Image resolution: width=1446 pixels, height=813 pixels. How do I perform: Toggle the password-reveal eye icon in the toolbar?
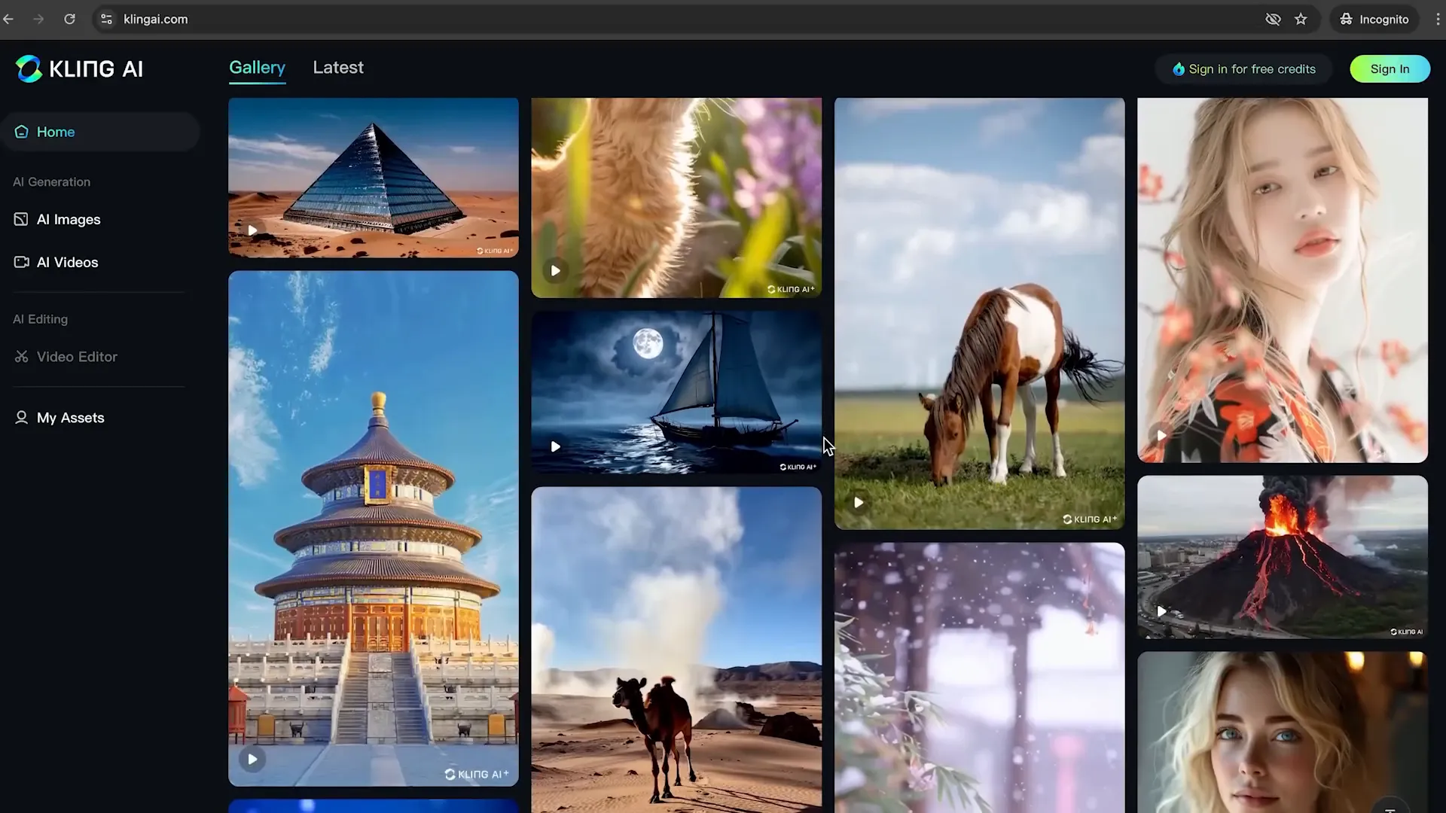coord(1274,19)
